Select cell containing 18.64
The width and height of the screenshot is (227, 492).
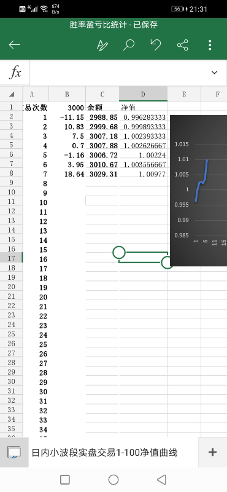[67, 173]
